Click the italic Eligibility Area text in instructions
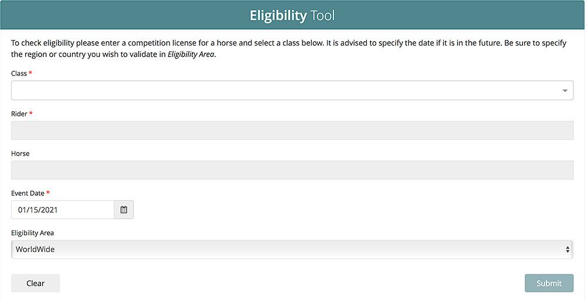Screen dimensions: 585x300 pyautogui.click(x=191, y=54)
